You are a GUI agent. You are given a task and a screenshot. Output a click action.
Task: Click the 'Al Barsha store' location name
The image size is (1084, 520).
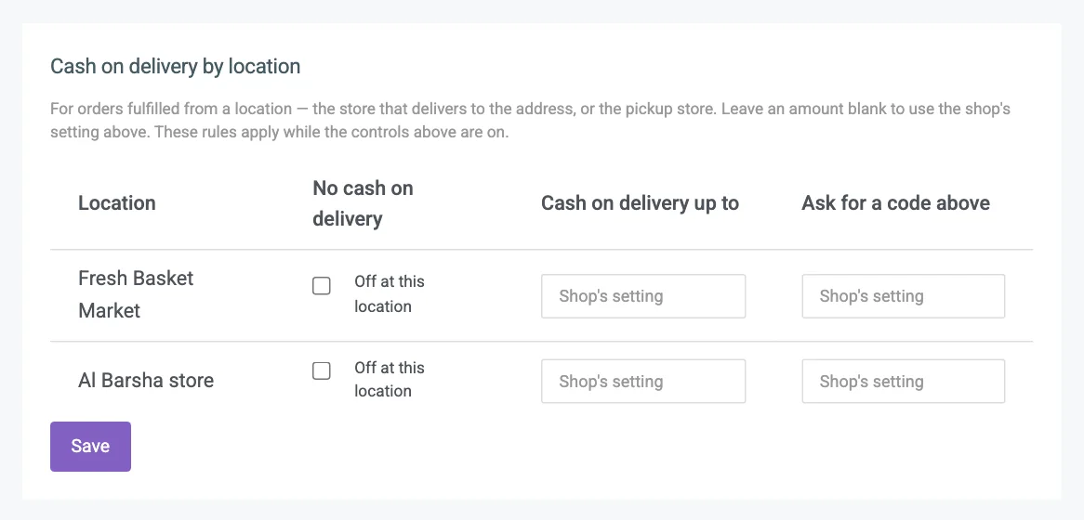(146, 381)
